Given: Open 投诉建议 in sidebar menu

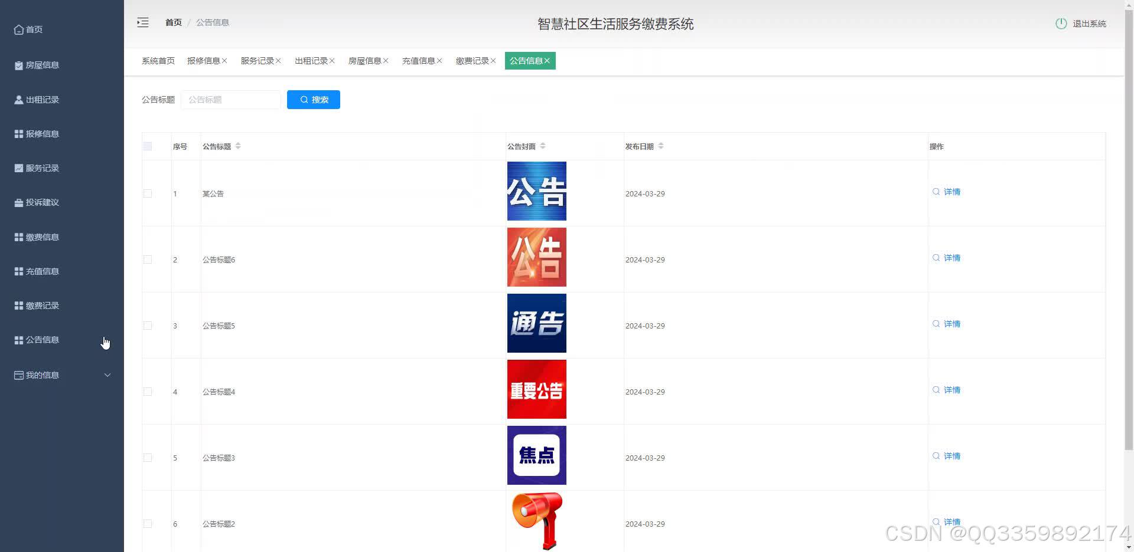Looking at the screenshot, I should tap(43, 203).
